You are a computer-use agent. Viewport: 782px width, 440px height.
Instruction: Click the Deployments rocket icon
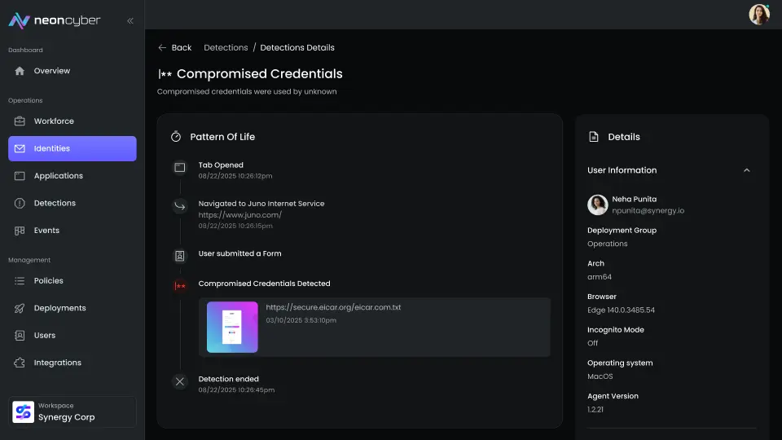pos(20,308)
